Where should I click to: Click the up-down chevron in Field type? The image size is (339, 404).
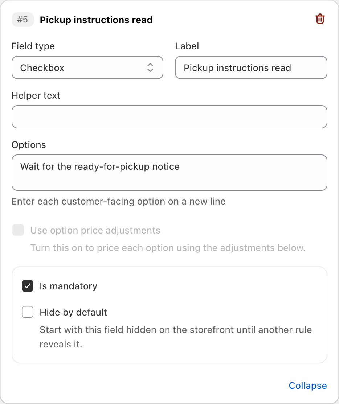pos(150,67)
